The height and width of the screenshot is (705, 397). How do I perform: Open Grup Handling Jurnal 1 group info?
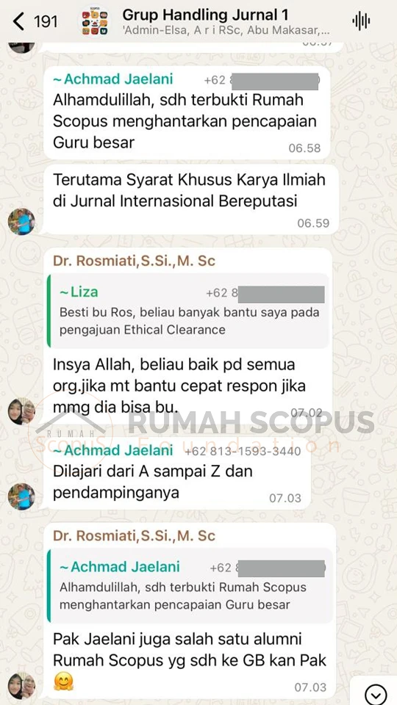pyautogui.click(x=205, y=15)
